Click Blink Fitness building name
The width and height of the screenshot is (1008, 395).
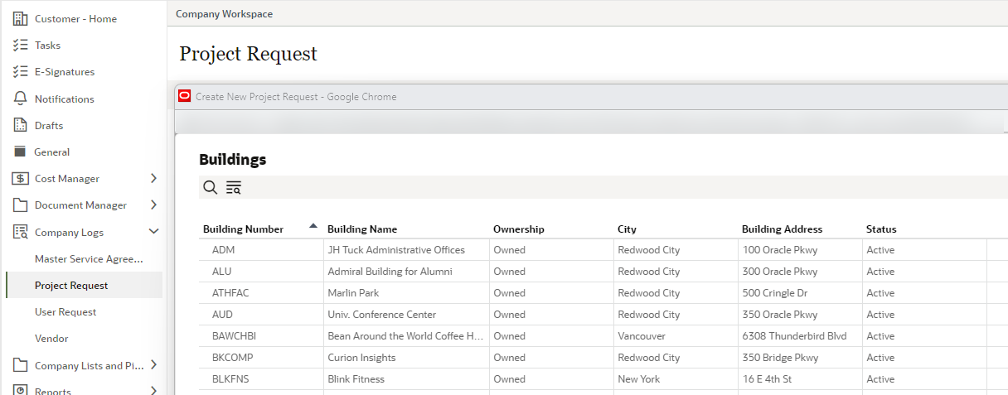tap(356, 378)
